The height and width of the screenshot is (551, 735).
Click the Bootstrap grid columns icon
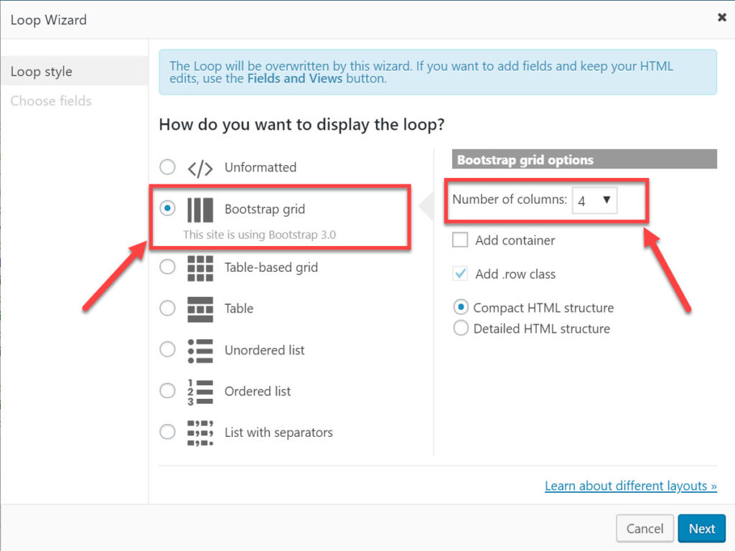click(200, 209)
